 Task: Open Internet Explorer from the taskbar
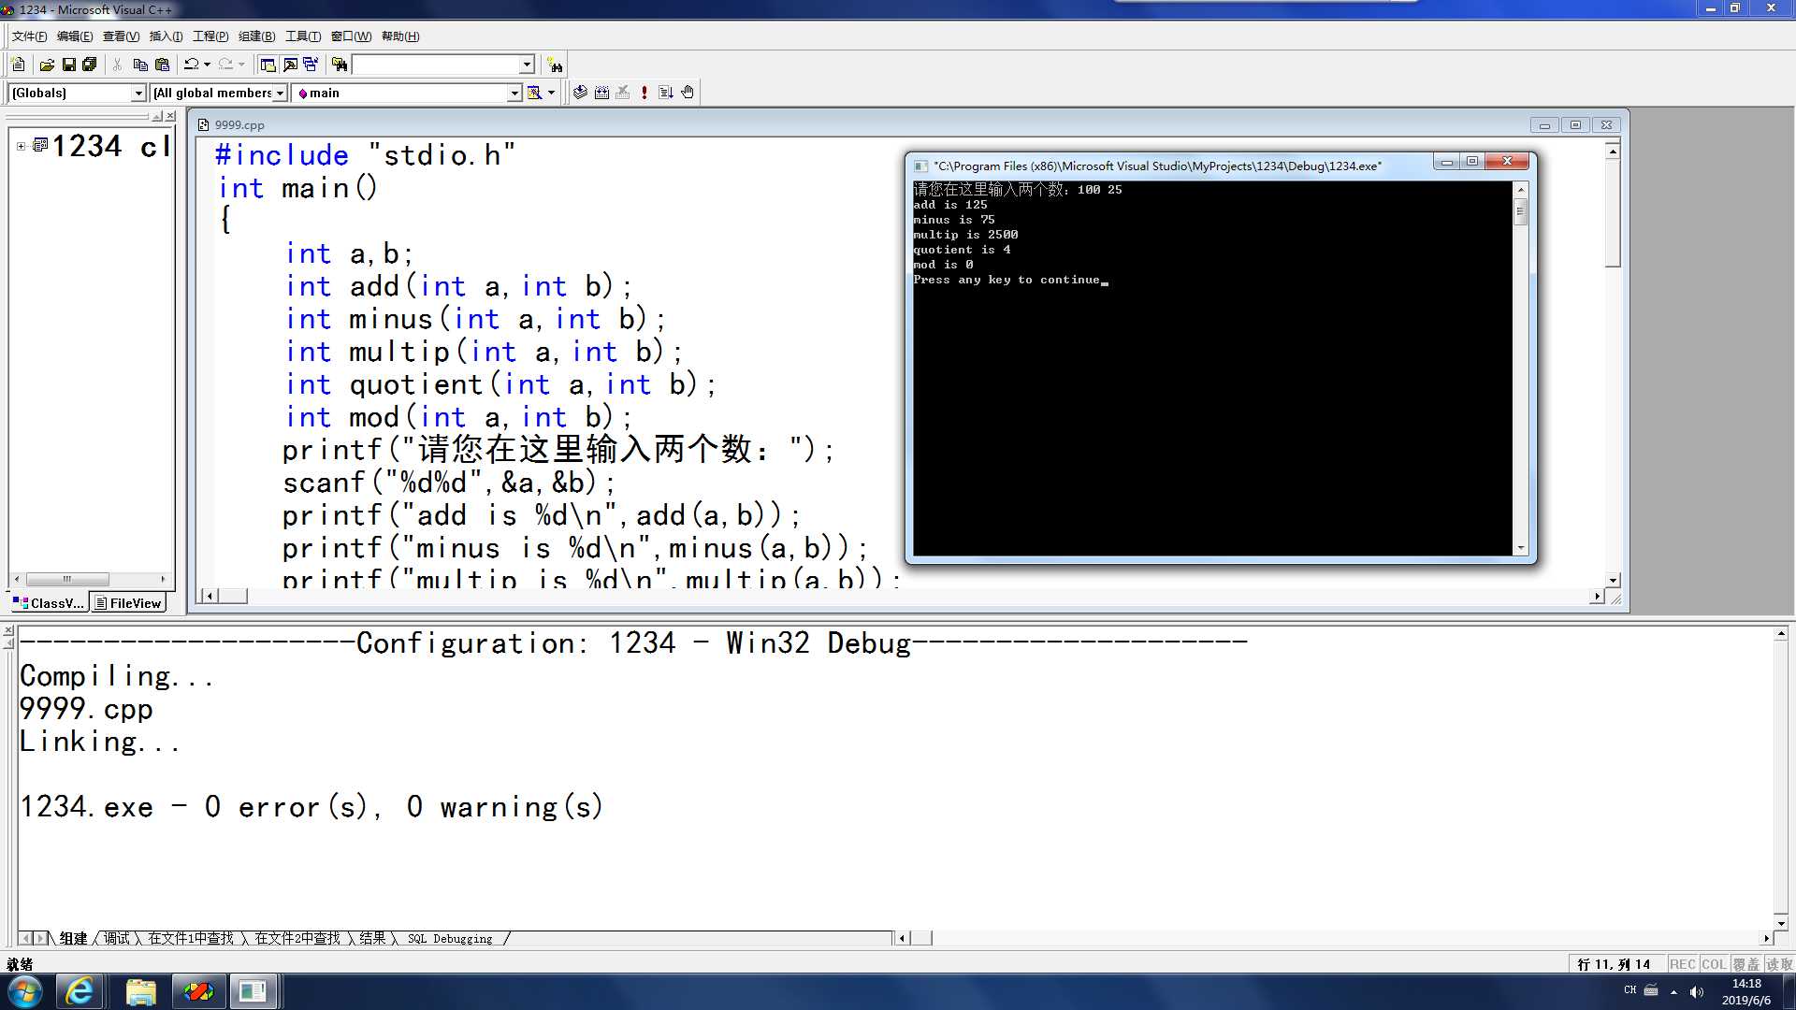click(x=80, y=991)
